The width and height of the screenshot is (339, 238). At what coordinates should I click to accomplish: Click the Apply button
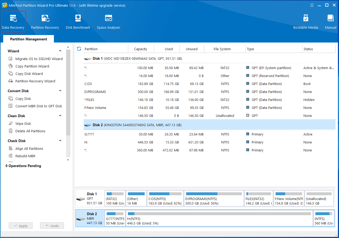(20, 226)
